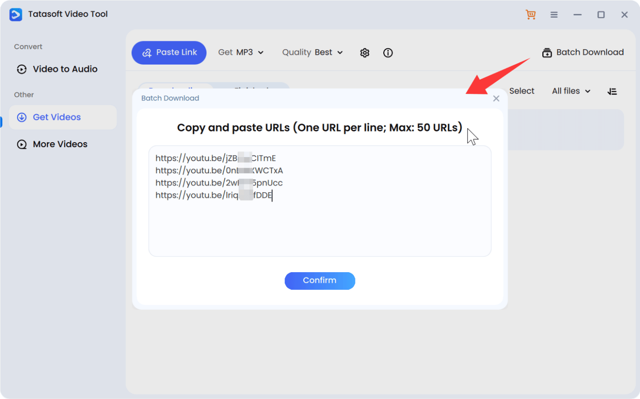This screenshot has height=399, width=640.
Task: Open the Quality Best dropdown
Action: click(312, 52)
